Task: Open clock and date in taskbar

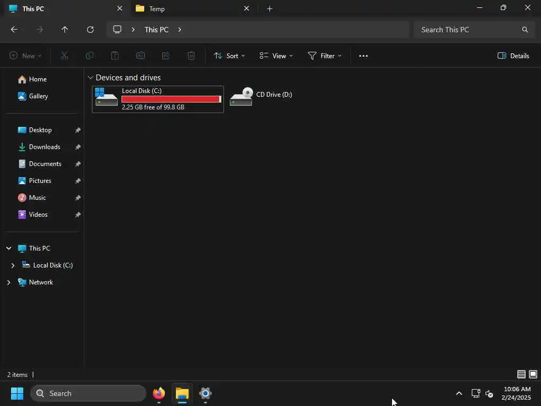Action: click(x=517, y=393)
